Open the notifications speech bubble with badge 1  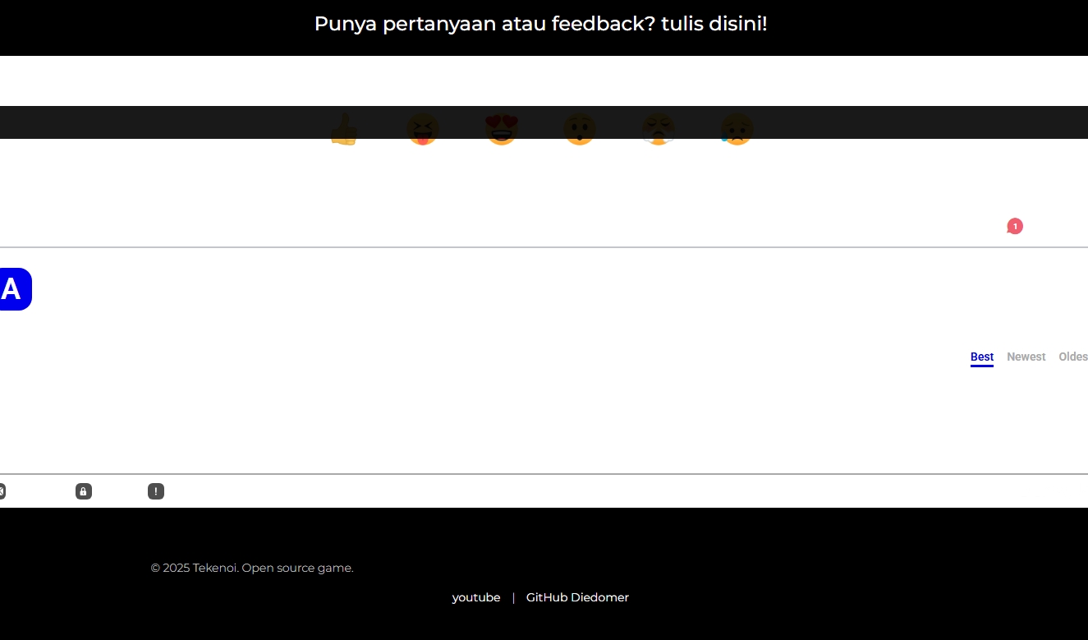1014,225
